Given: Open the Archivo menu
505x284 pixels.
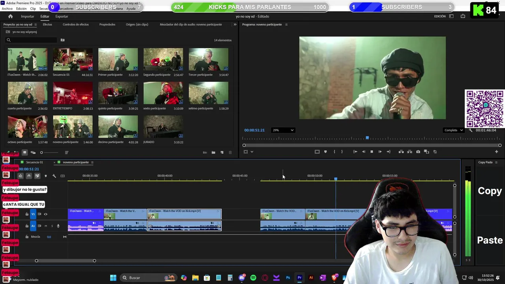Looking at the screenshot, I should tap(7, 9).
